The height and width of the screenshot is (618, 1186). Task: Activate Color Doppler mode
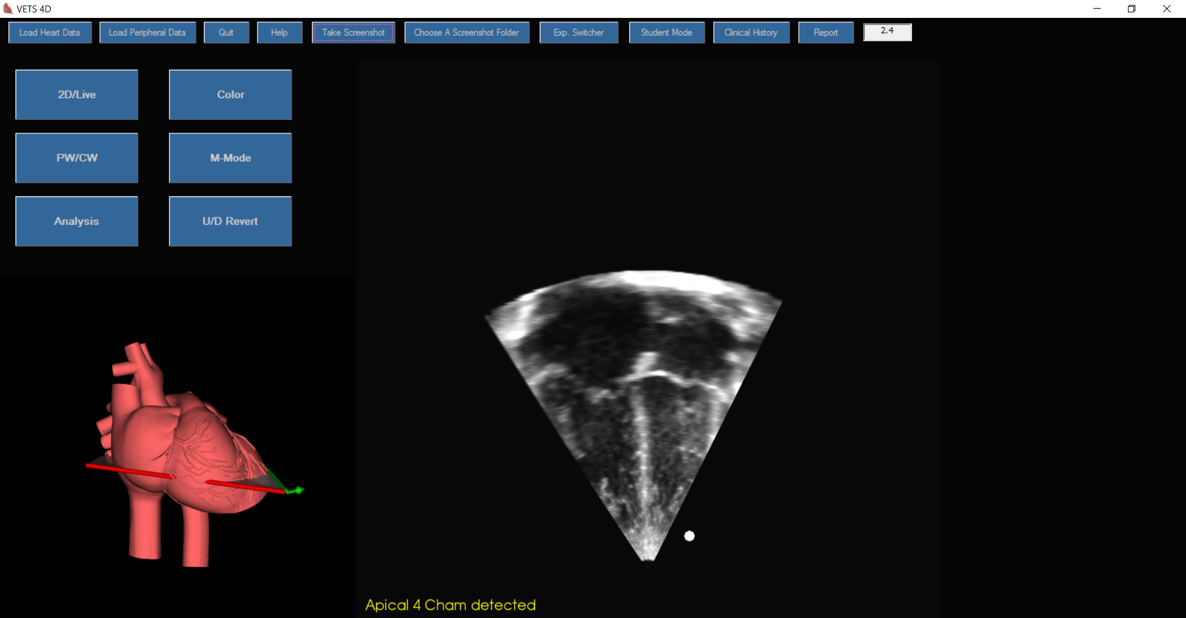(230, 94)
